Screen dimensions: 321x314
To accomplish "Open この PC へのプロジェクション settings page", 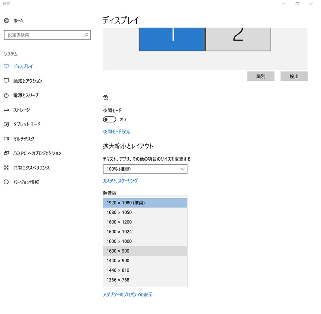I will 37,153.
